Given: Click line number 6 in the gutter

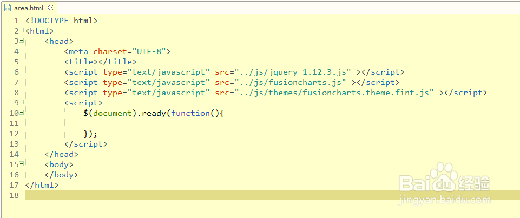Looking at the screenshot, I should (x=17, y=72).
